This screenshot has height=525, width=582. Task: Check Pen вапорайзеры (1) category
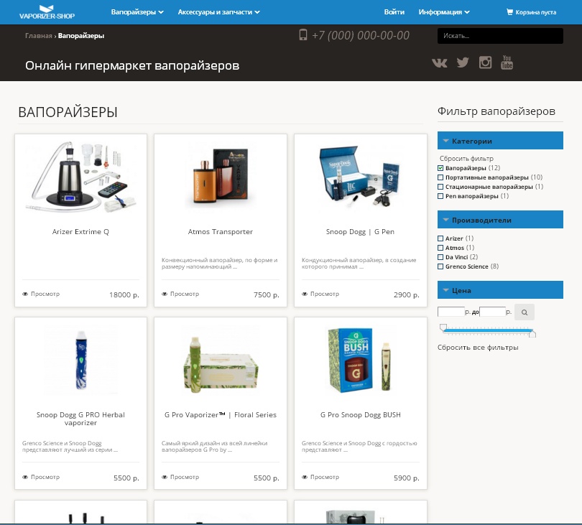440,196
